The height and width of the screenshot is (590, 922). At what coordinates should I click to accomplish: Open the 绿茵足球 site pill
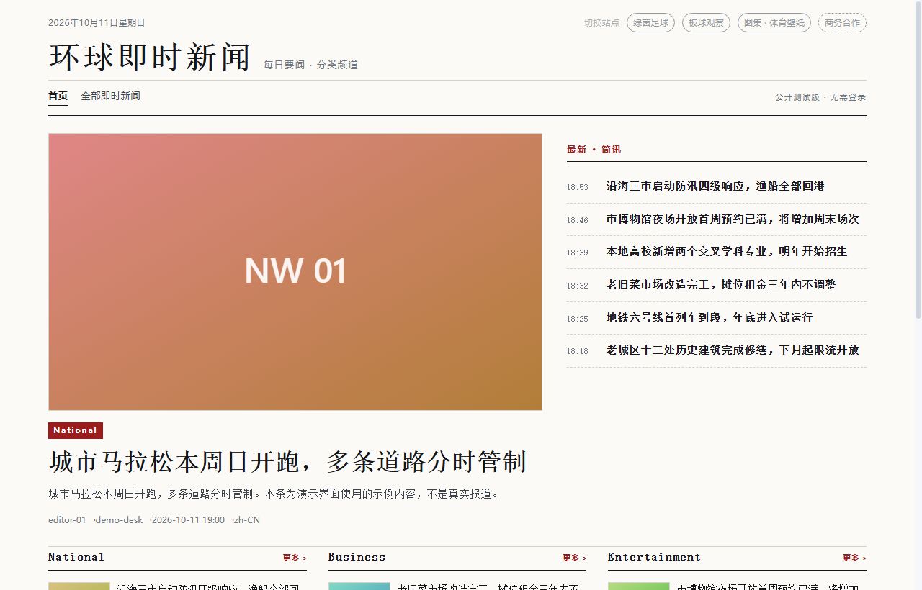(x=650, y=23)
